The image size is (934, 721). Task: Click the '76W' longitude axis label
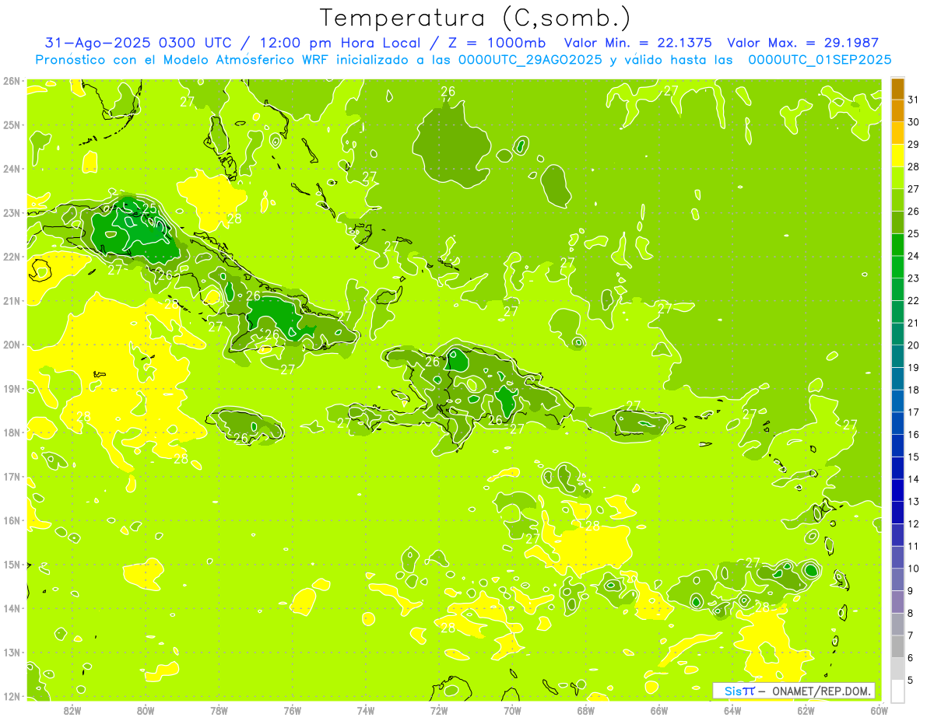click(293, 710)
